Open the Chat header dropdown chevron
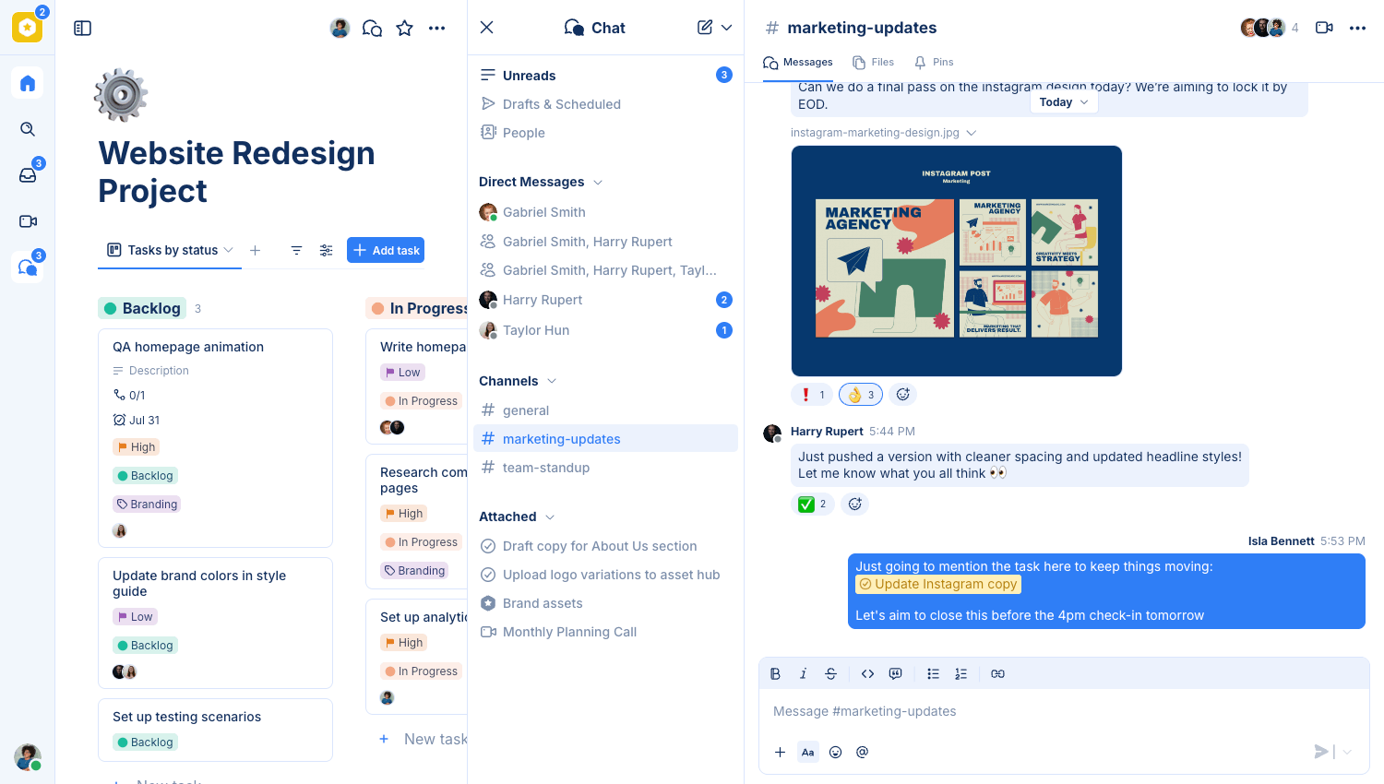Image resolution: width=1384 pixels, height=784 pixels. click(727, 28)
